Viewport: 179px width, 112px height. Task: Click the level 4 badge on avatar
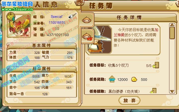point(11,17)
